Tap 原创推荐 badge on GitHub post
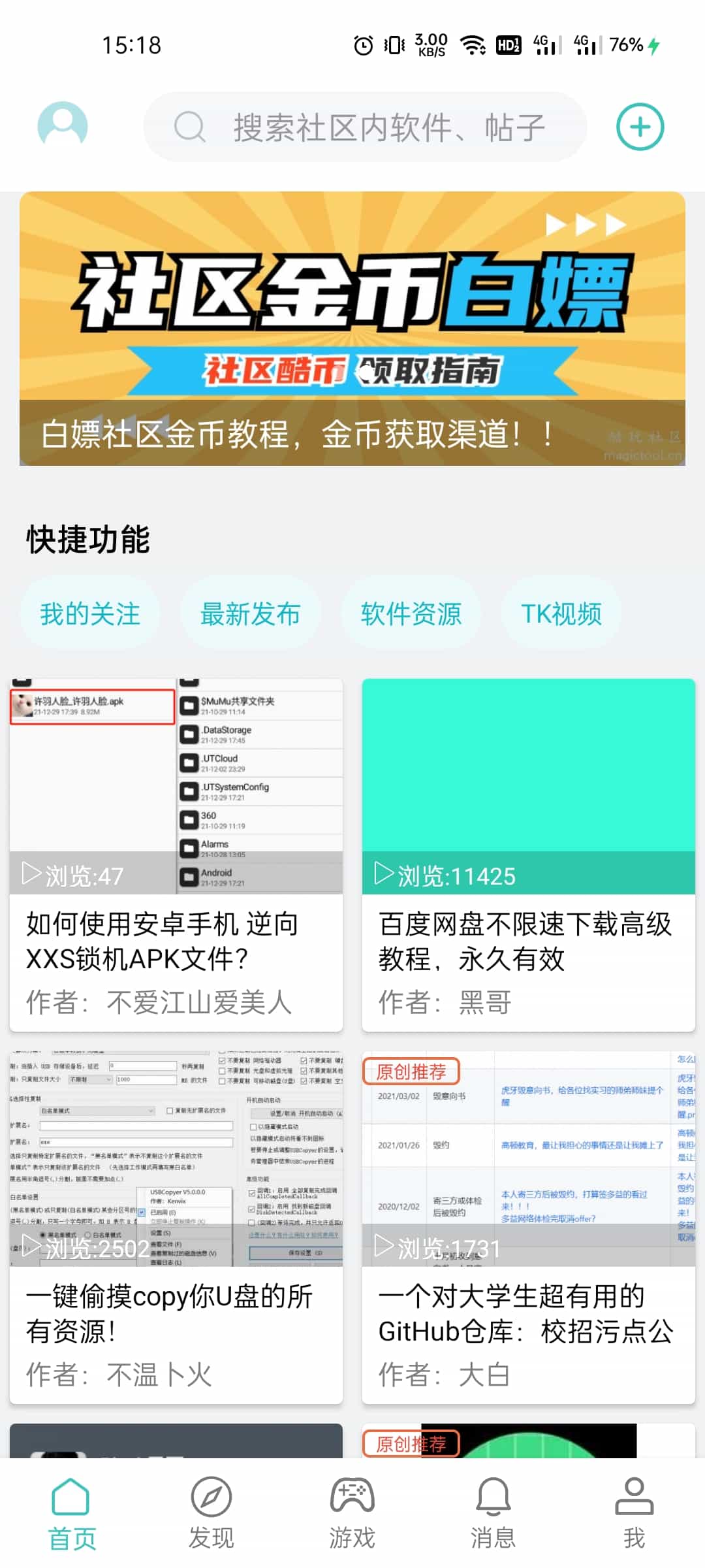This screenshot has width=705, height=1568. click(411, 1071)
